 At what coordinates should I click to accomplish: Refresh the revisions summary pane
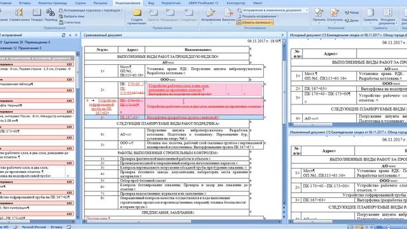pyautogui.click(x=64, y=35)
